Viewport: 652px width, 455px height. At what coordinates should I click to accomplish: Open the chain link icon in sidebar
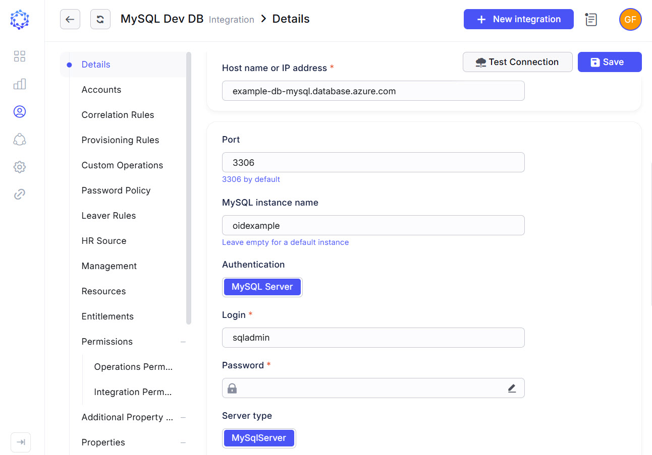20,194
